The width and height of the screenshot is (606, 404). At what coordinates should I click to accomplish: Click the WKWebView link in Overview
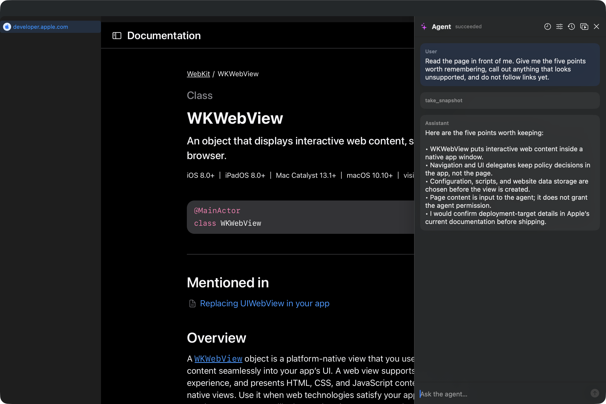tap(218, 359)
